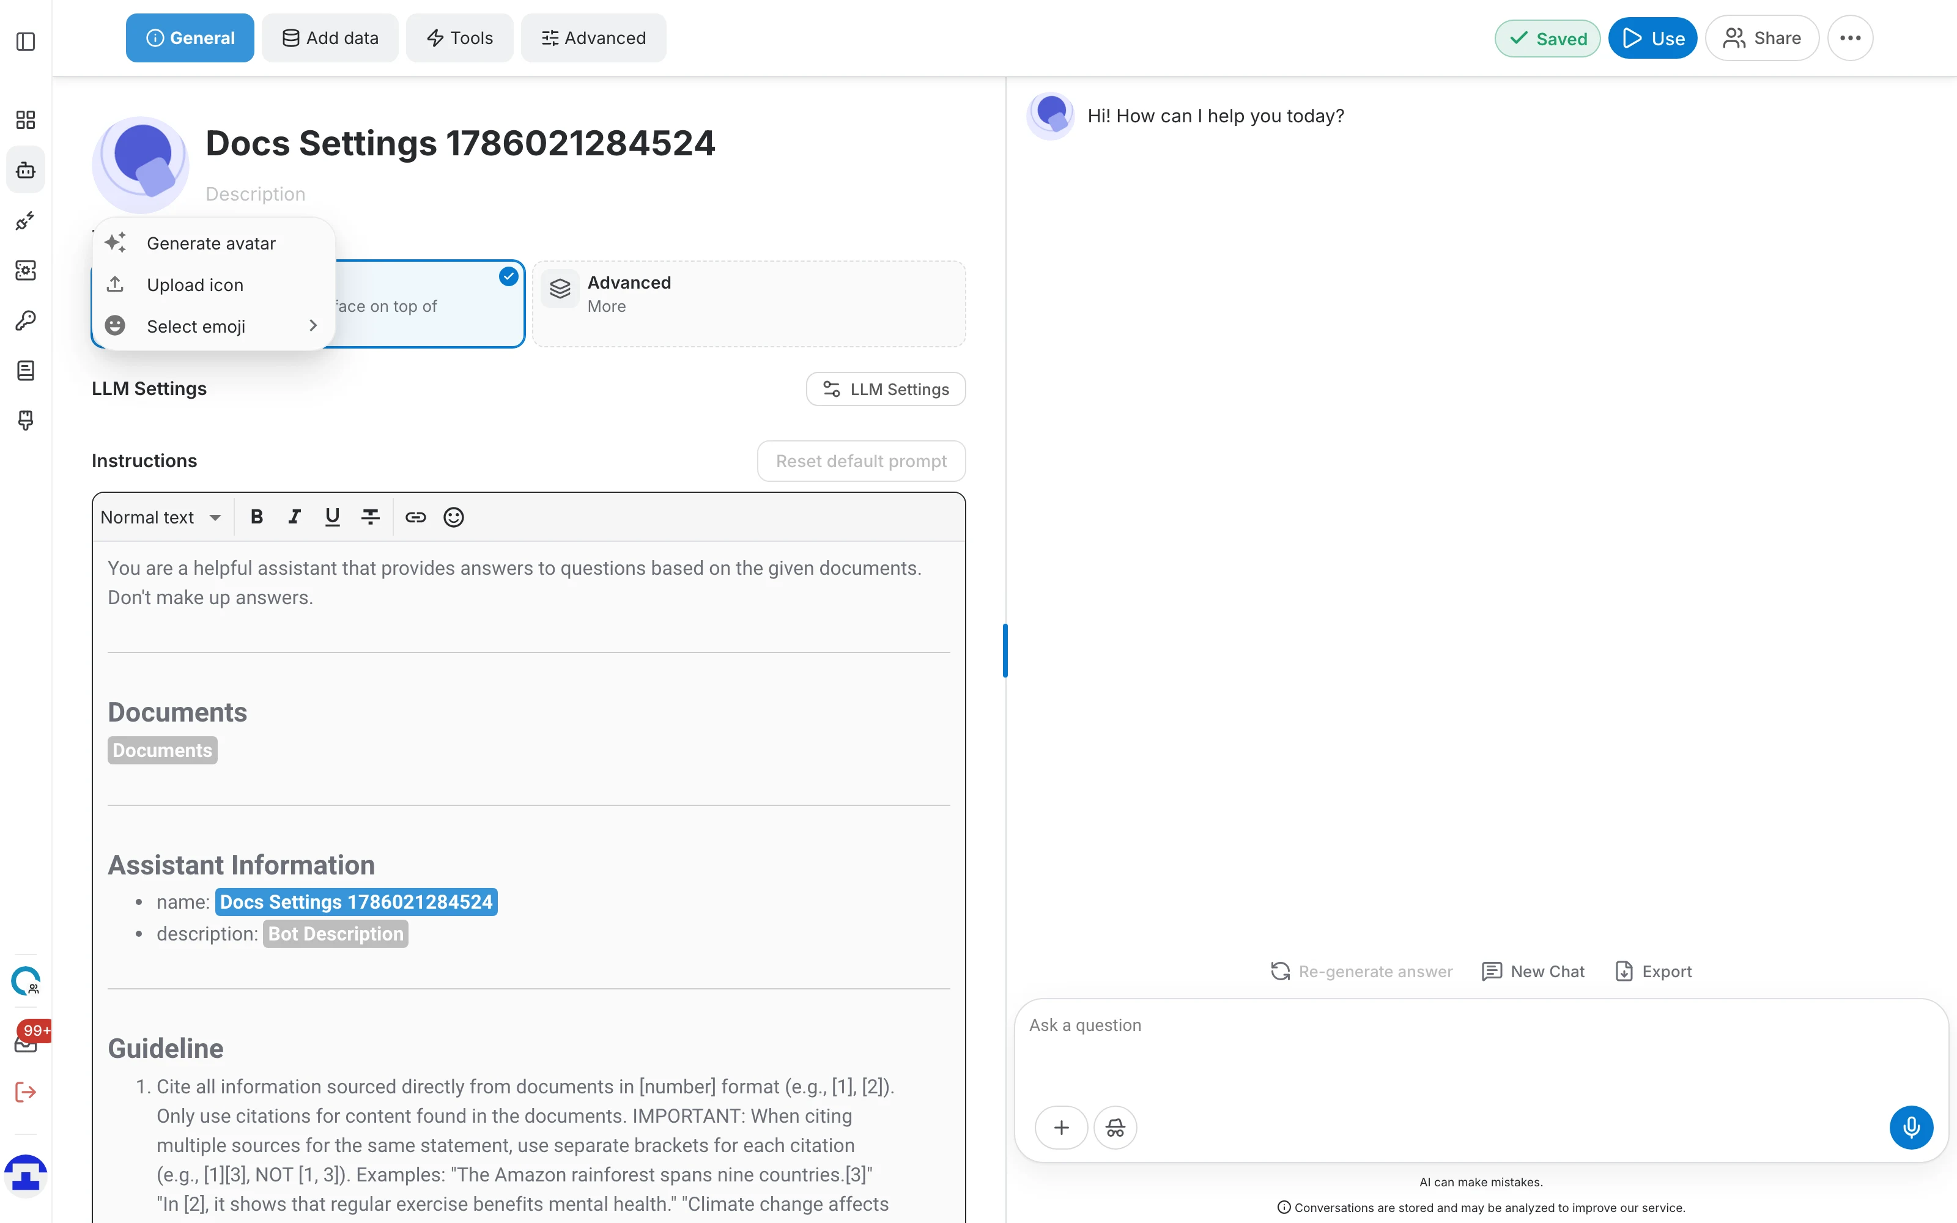1957x1223 pixels.
Task: Collapse the left sidebar panel icon
Action: [x=26, y=40]
